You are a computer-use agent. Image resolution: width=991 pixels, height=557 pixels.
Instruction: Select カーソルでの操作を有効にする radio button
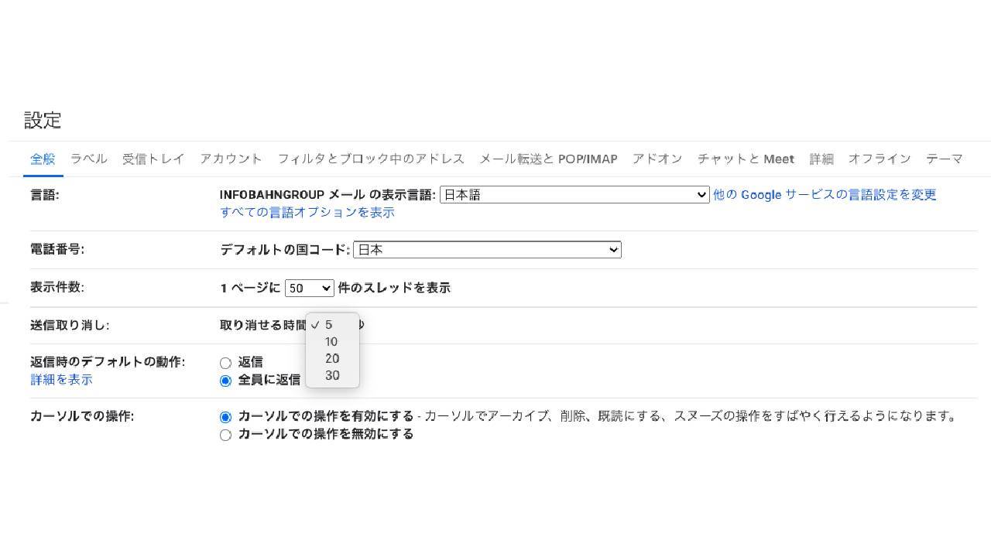(225, 417)
